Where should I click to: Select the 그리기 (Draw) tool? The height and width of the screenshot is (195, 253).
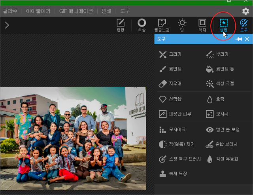tap(170, 54)
